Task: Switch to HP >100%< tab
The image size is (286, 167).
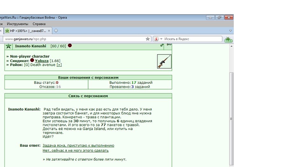Action: 28,31
